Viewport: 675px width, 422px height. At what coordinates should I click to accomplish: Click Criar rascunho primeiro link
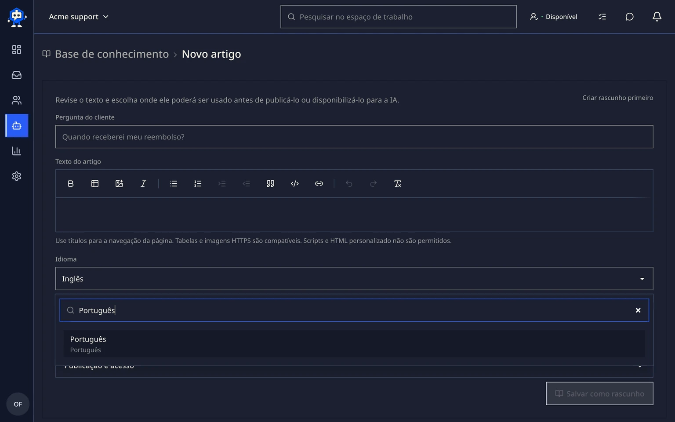click(618, 98)
